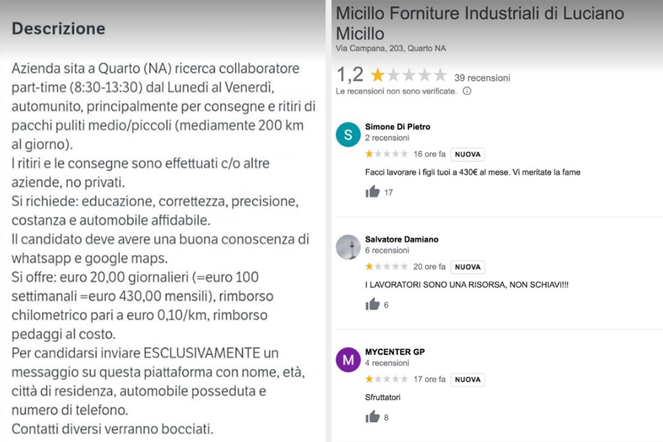
Task: Click the NUOVA badge on MYCENTER GP's review
Action: (x=467, y=380)
